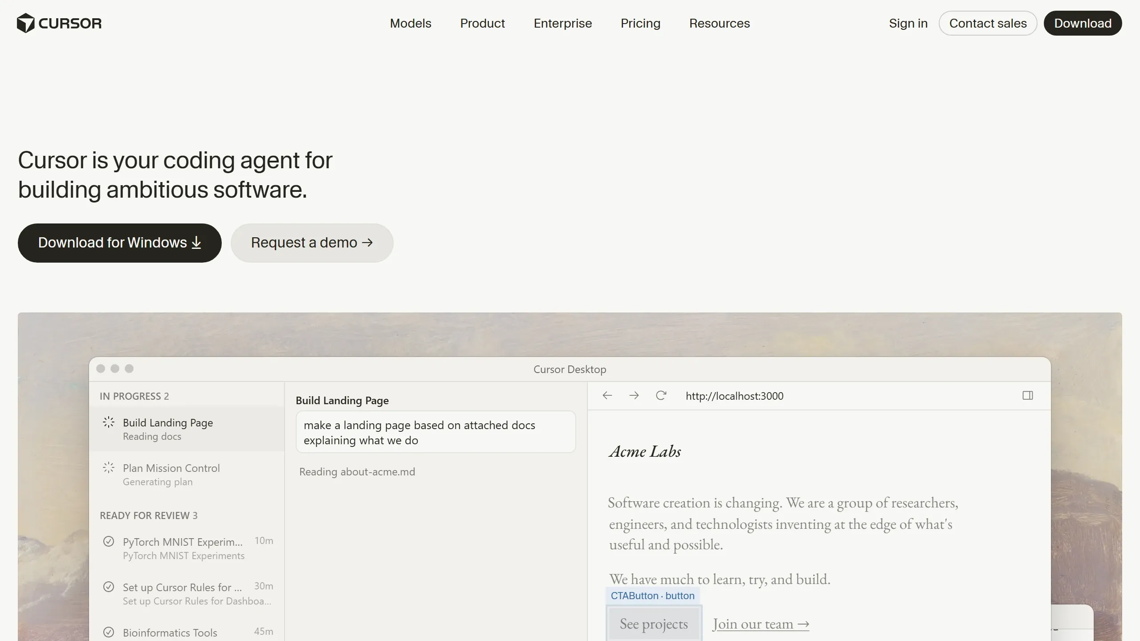Click the spinner icon beside Plan Mission Control
This screenshot has width=1140, height=641.
tap(109, 467)
